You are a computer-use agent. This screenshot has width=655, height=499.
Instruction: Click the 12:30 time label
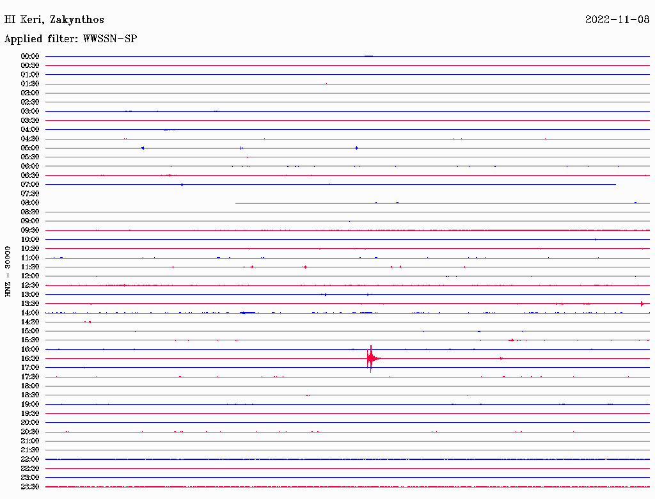click(x=30, y=285)
